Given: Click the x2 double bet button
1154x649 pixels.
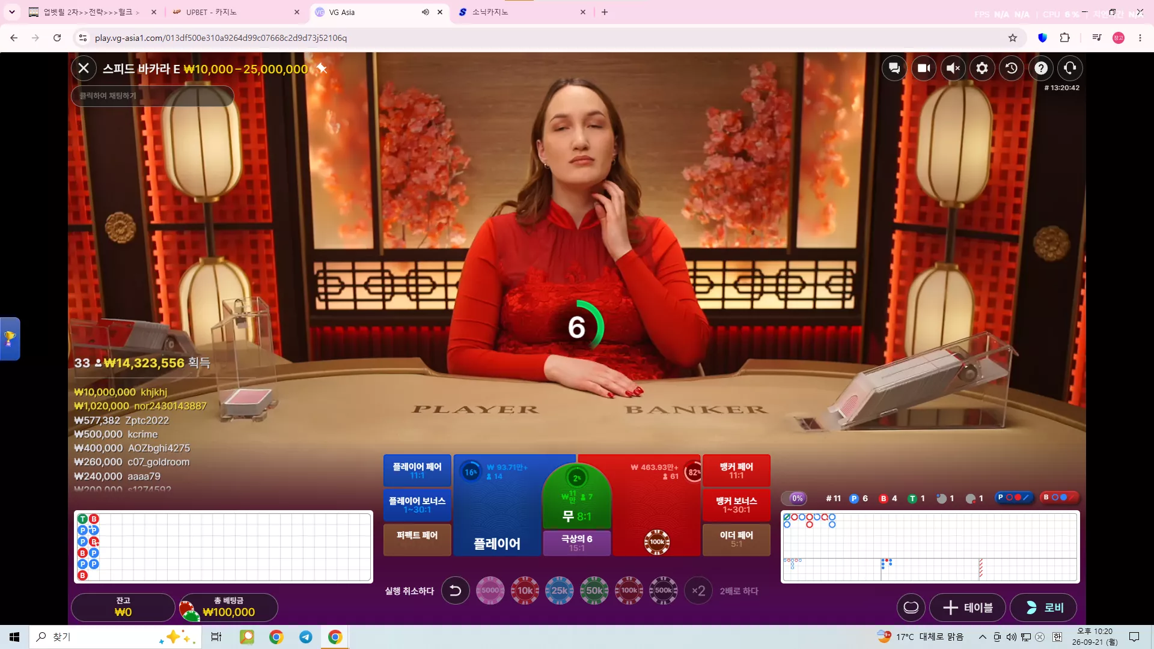Looking at the screenshot, I should [x=698, y=591].
